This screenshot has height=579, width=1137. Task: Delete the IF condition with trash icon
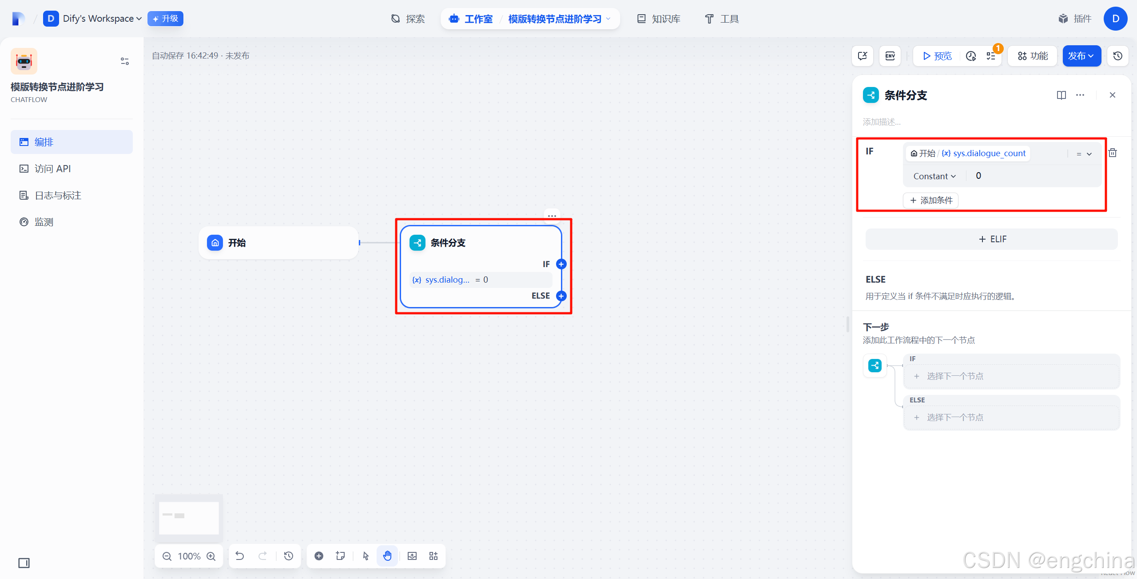(1113, 153)
